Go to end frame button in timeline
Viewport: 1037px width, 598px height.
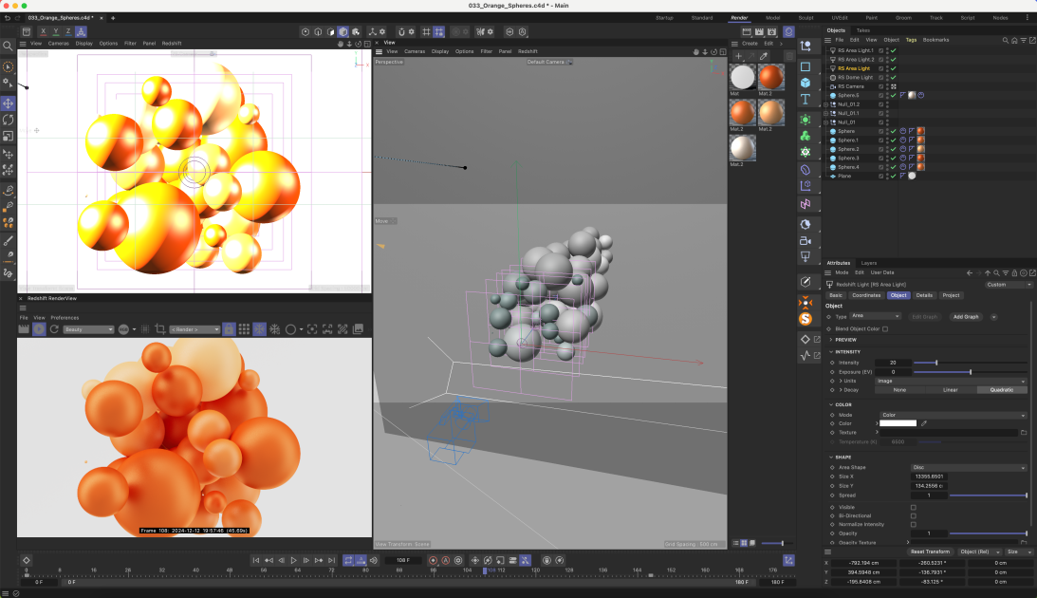[x=331, y=560]
